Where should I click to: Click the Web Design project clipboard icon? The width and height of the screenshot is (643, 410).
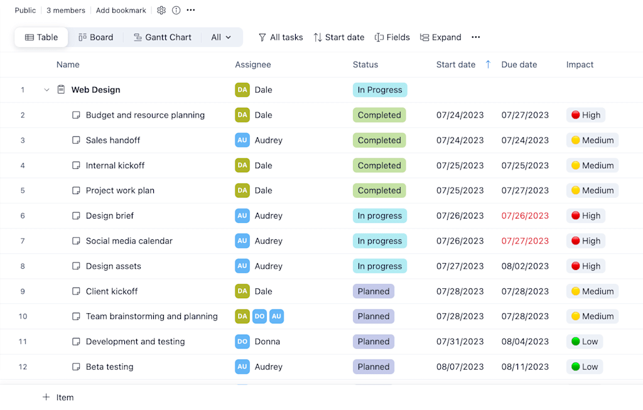point(61,89)
